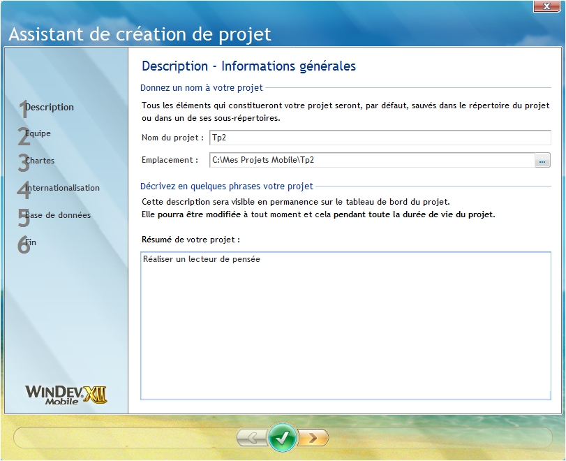Select step 5 Base de données
Screen dimensions: 566x461
[x=54, y=216]
